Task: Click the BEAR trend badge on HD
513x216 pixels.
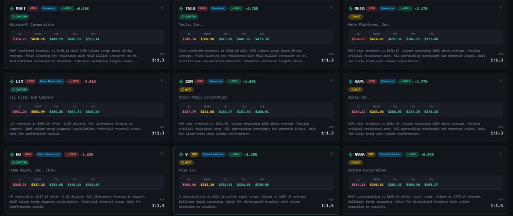Action: pos(71,155)
